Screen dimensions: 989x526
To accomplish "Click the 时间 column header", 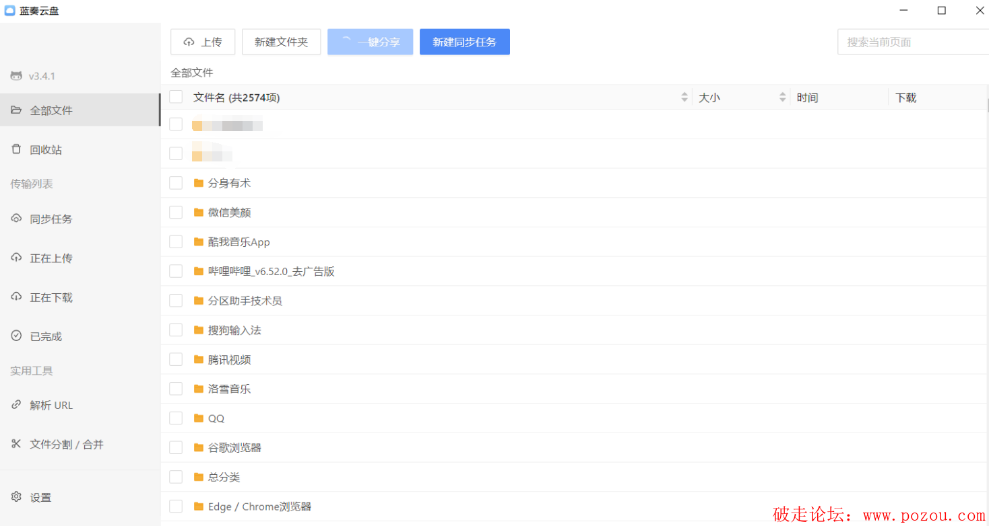I will tap(807, 98).
